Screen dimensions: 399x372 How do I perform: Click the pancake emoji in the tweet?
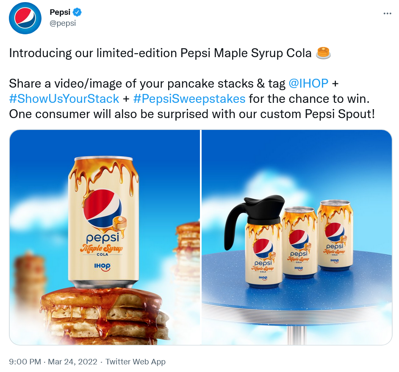pos(323,53)
